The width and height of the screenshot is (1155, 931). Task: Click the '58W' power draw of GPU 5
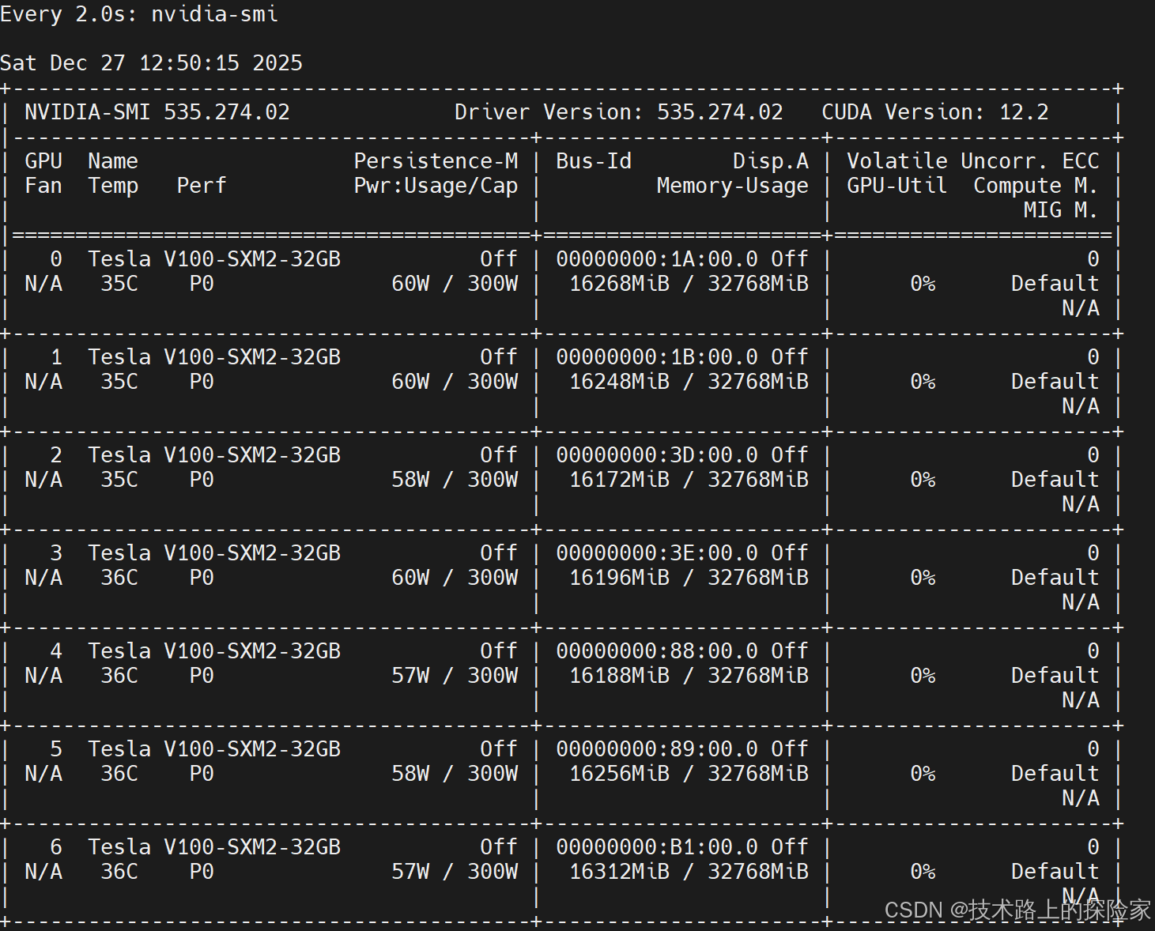[411, 774]
